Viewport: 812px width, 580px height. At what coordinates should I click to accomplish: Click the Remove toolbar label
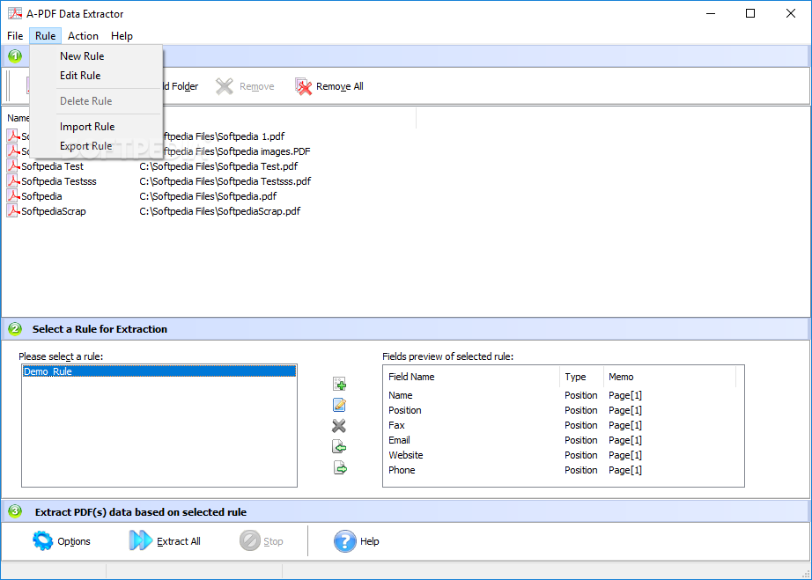pos(257,86)
